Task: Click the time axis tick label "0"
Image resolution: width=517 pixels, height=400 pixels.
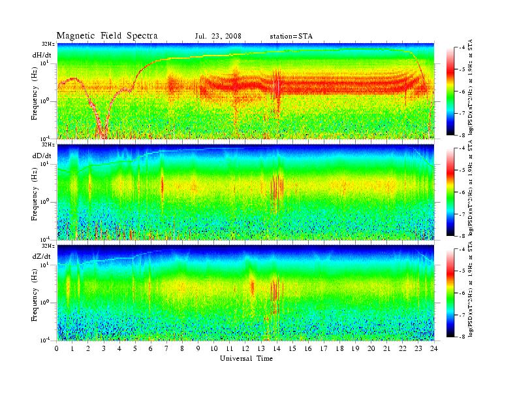Action: click(x=57, y=348)
